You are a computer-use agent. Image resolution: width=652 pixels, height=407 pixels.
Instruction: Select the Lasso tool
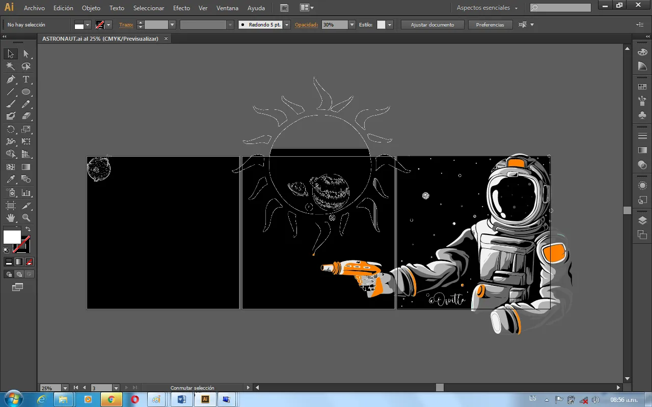click(x=26, y=67)
